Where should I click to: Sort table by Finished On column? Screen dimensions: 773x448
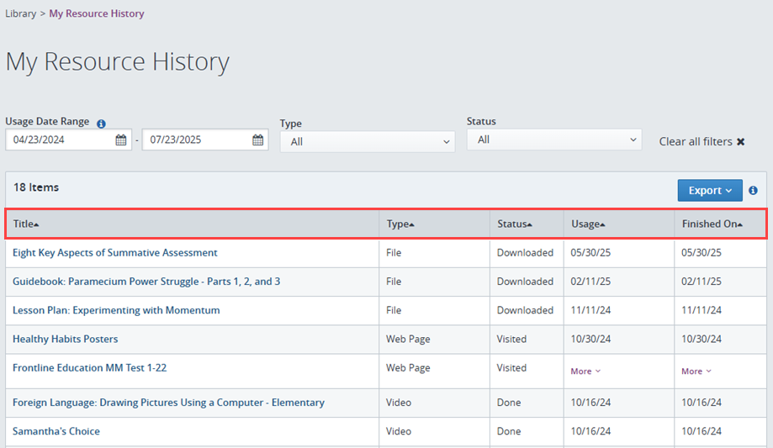coord(712,224)
